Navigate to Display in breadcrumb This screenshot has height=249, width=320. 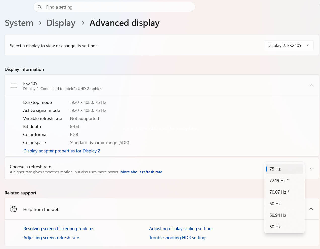click(61, 23)
